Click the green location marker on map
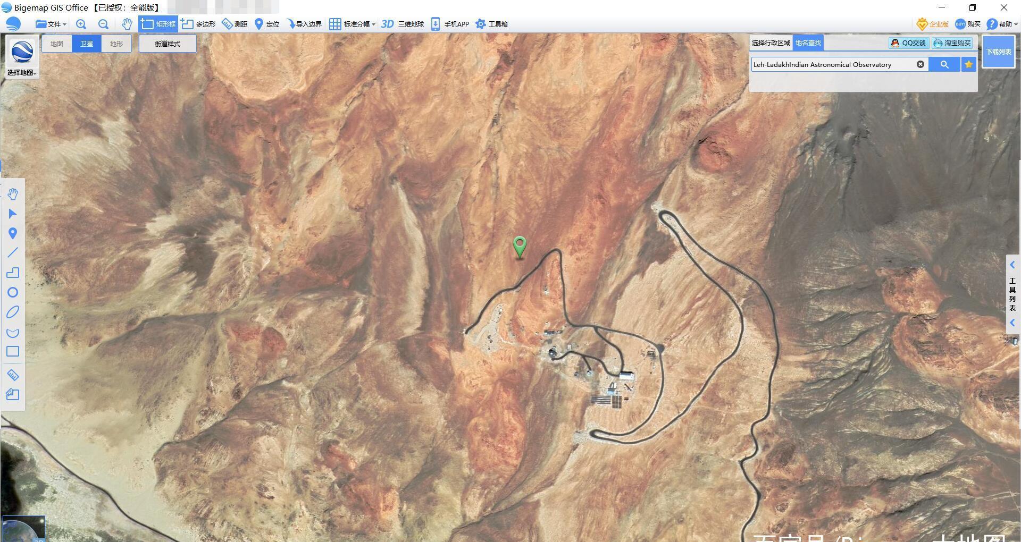The width and height of the screenshot is (1021, 542). [520, 246]
